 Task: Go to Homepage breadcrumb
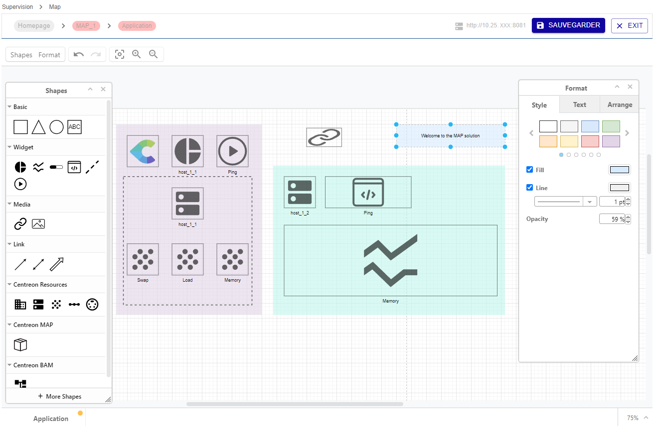[34, 26]
